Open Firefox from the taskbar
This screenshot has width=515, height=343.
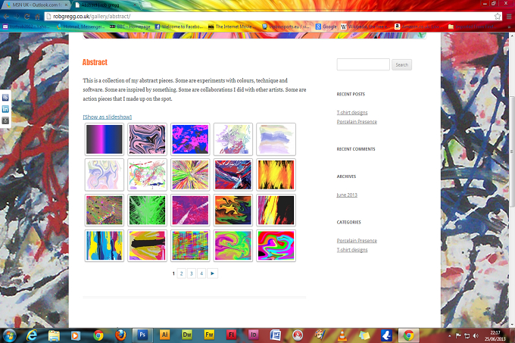[x=120, y=335]
